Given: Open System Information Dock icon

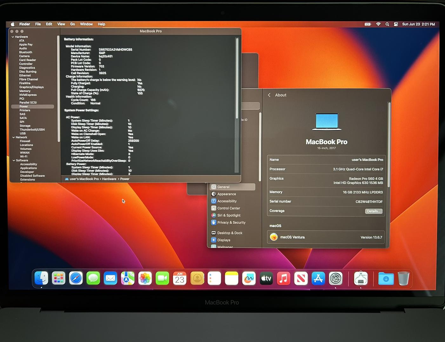Looking at the screenshot, I should pos(361,278).
